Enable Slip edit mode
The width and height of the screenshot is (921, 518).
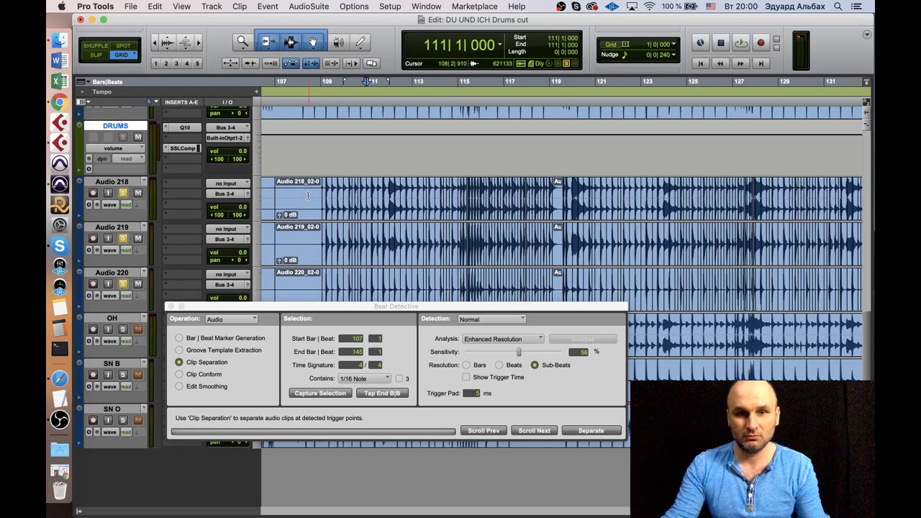[x=95, y=55]
